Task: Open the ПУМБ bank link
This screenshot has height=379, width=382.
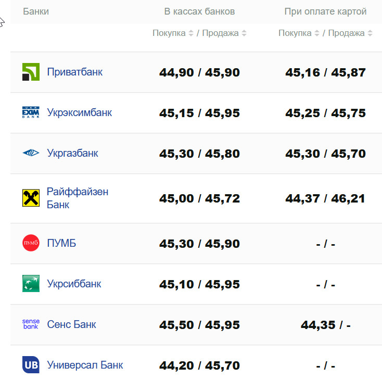Action: [61, 243]
